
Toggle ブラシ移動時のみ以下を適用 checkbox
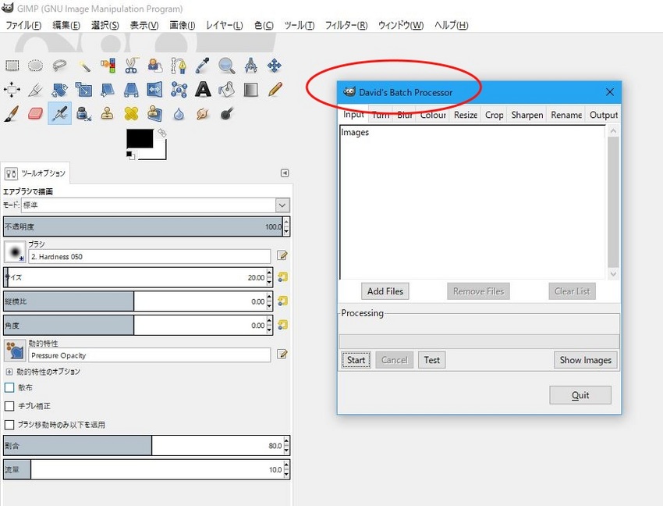9,425
